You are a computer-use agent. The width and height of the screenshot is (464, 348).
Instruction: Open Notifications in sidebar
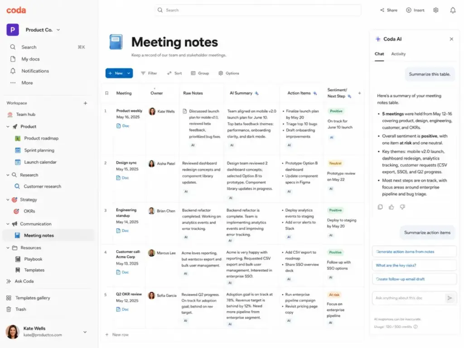click(x=35, y=71)
